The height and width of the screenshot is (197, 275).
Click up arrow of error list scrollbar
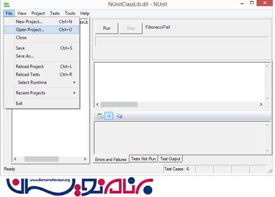(x=267, y=66)
